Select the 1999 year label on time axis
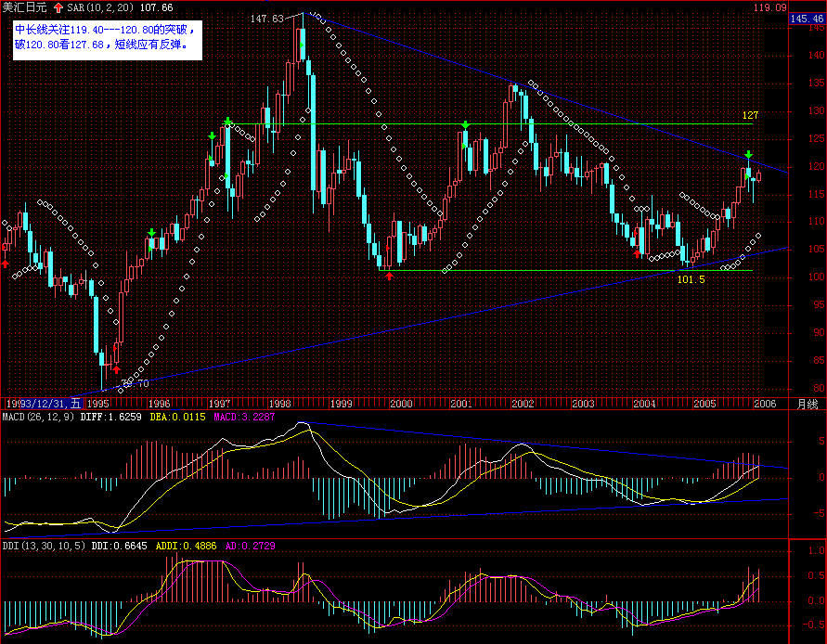Viewport: 827px width, 644px height. point(342,404)
